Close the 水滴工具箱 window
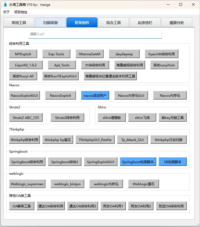 tap(193, 4)
